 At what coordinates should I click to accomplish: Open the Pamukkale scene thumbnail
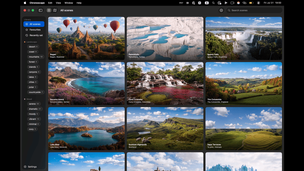pyautogui.click(x=165, y=38)
